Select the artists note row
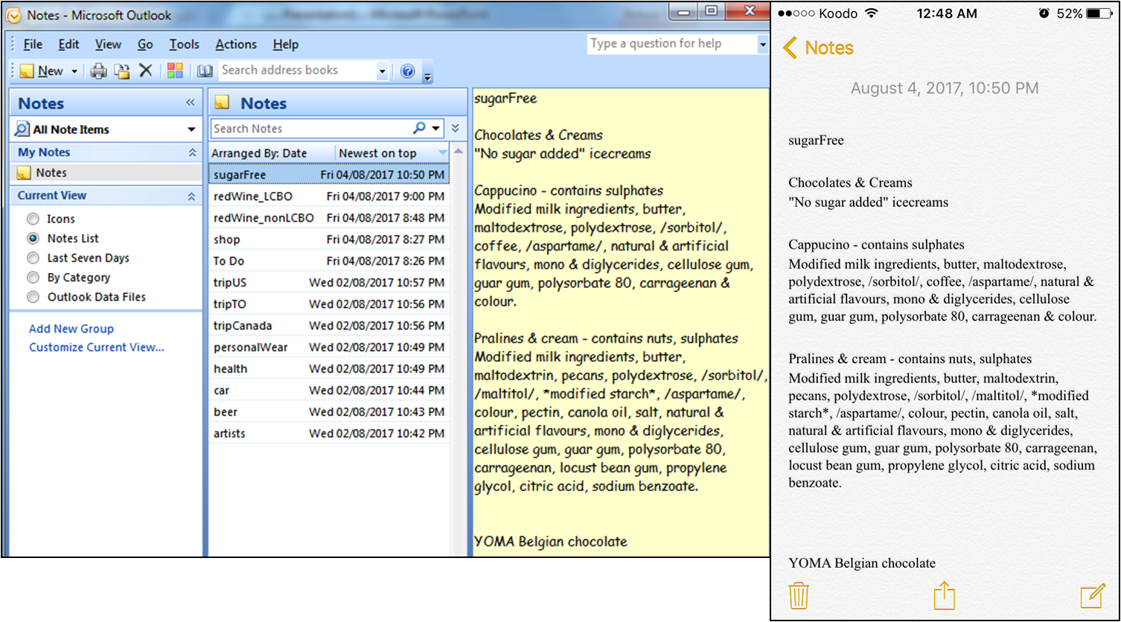 click(x=329, y=434)
